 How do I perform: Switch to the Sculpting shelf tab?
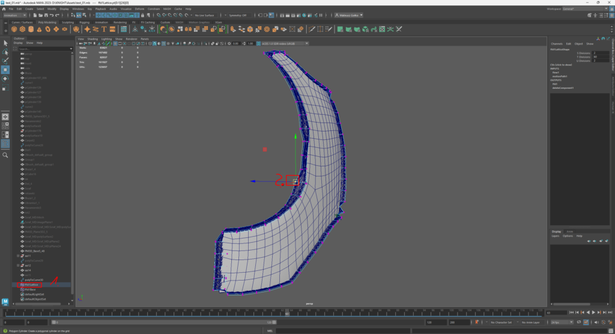(x=68, y=22)
